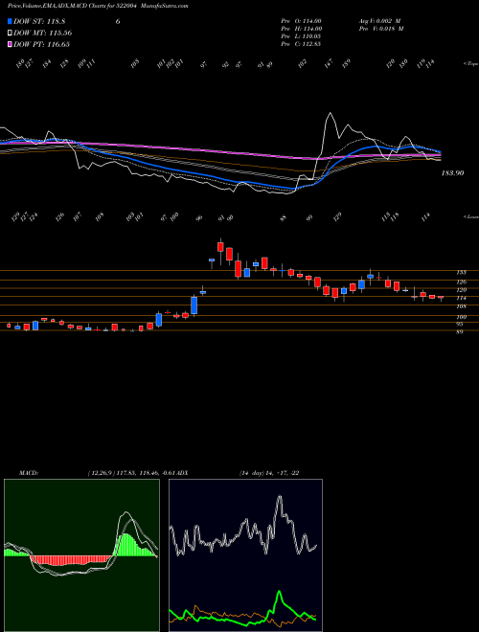Click the 'Pre L: 110.05' value

[x=301, y=36]
